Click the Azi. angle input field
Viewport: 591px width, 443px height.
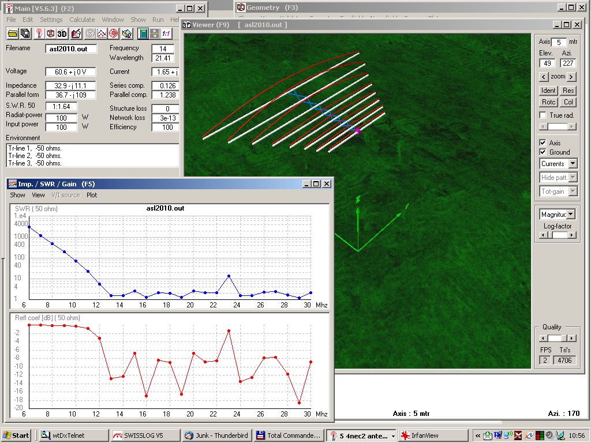click(x=568, y=63)
